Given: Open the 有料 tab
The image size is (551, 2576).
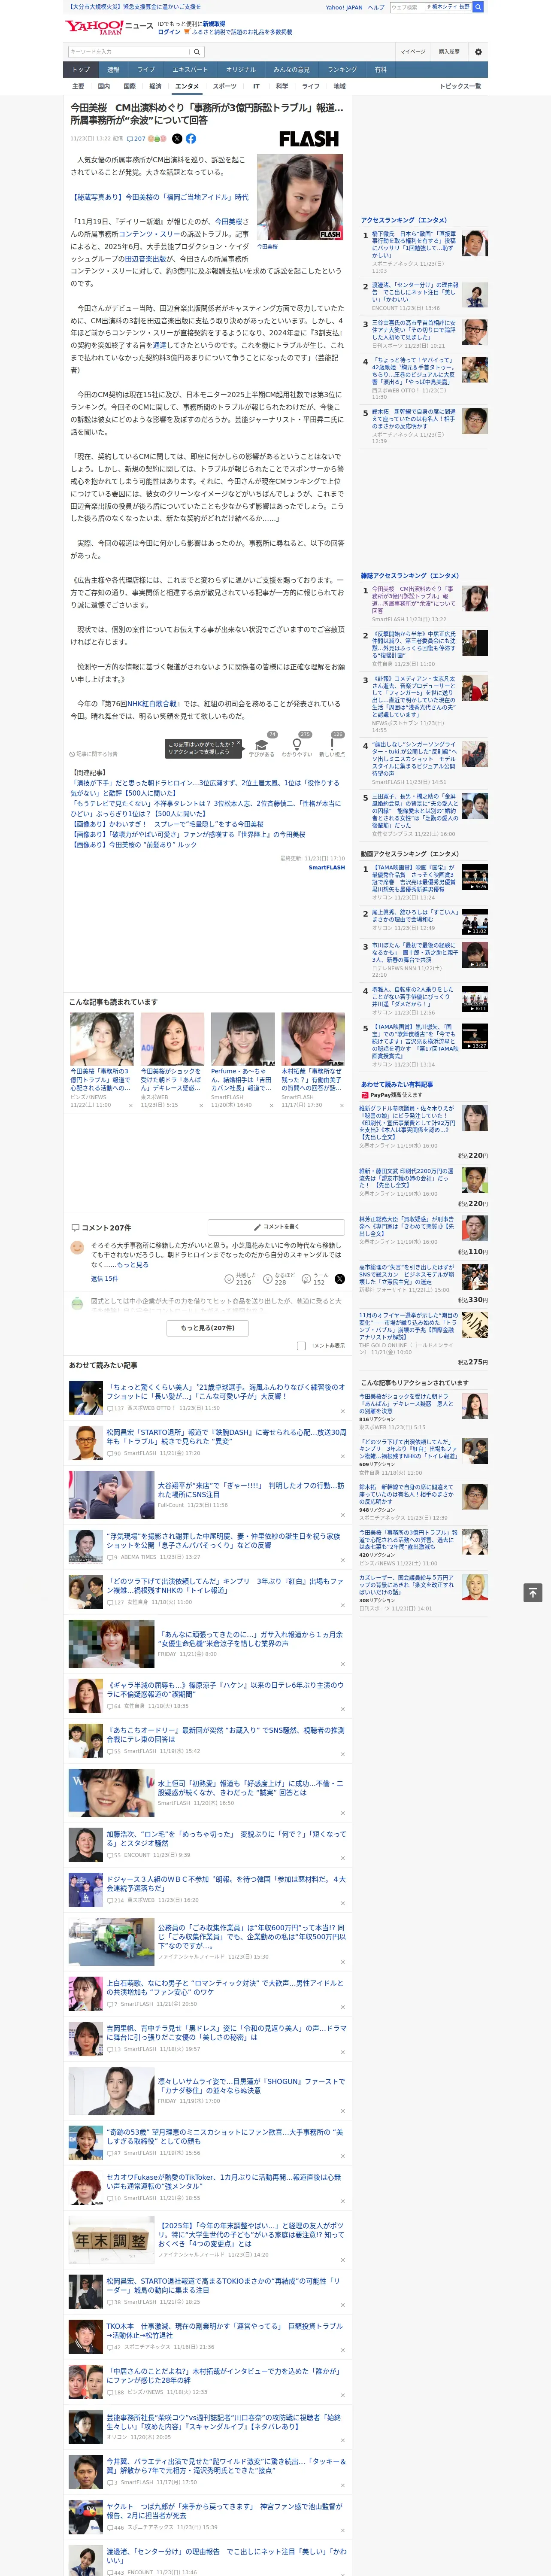Looking at the screenshot, I should [381, 70].
